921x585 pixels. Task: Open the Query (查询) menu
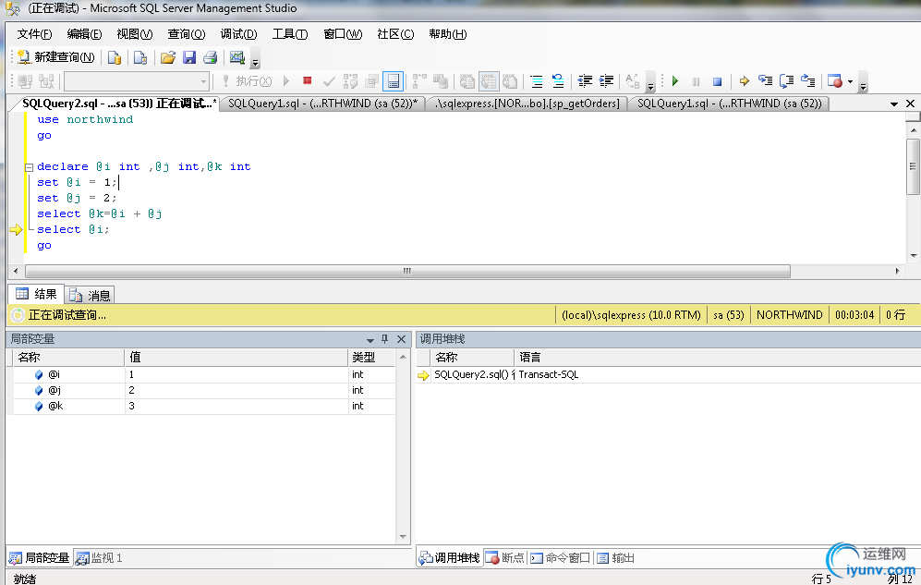tap(187, 34)
